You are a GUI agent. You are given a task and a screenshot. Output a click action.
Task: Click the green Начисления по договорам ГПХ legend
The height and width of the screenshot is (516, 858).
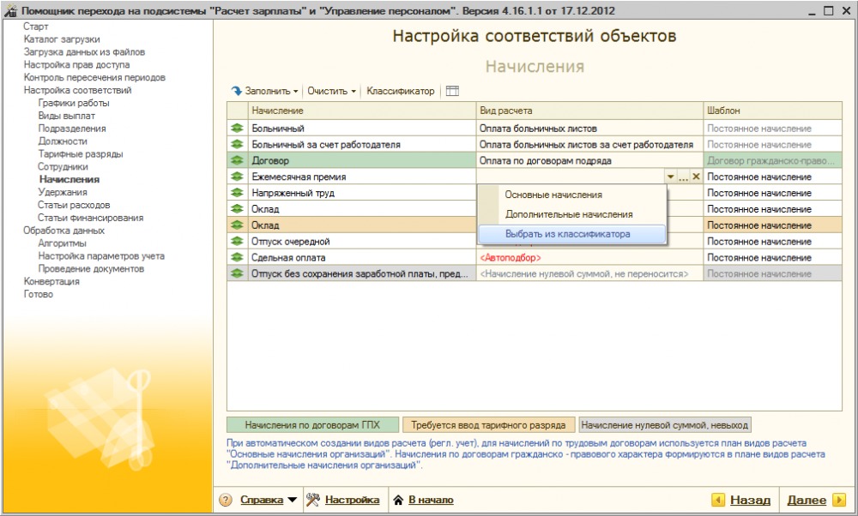click(x=313, y=425)
